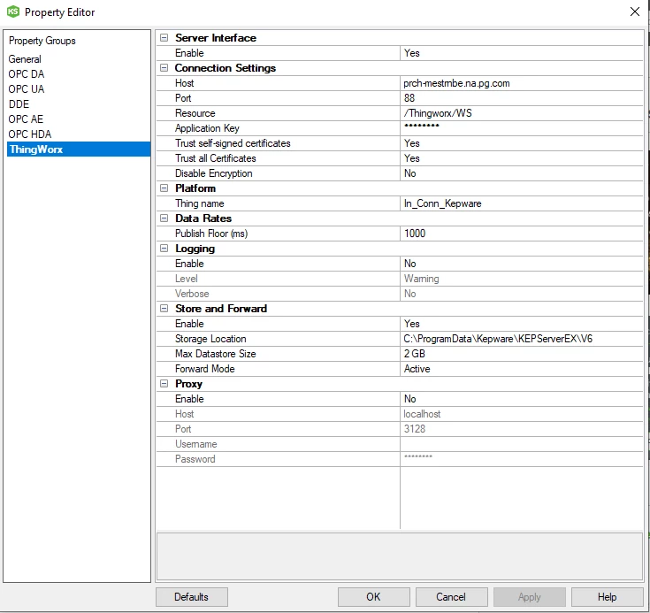Click the Apply button
Viewport: 650px width, 613px height.
[530, 597]
